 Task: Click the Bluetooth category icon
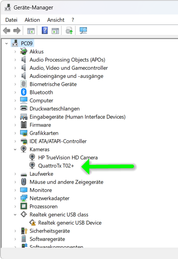(24, 92)
